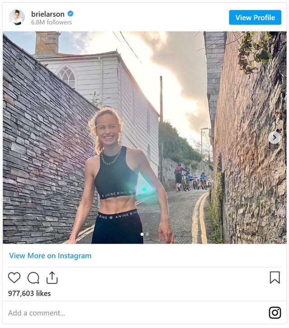Viewport: 289px width, 328px height.
Task: Click the blue verified badge
Action: click(70, 14)
